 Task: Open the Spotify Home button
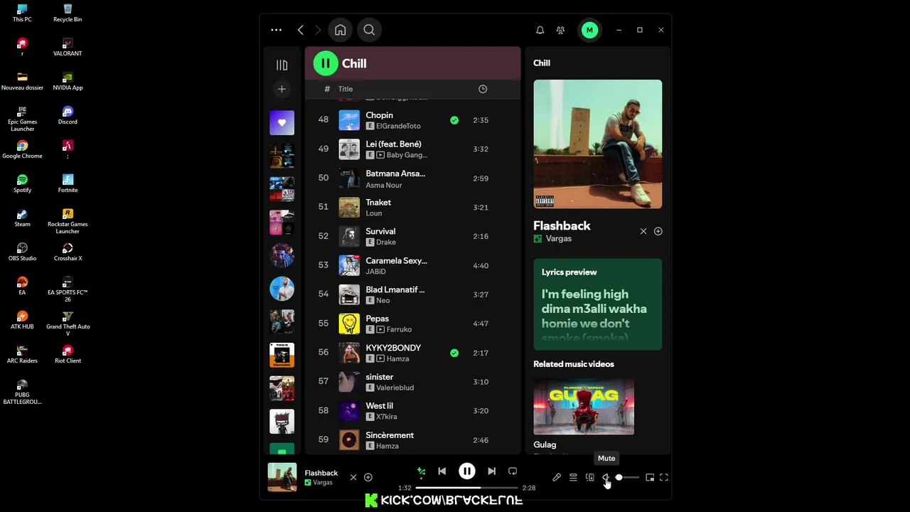[341, 30]
